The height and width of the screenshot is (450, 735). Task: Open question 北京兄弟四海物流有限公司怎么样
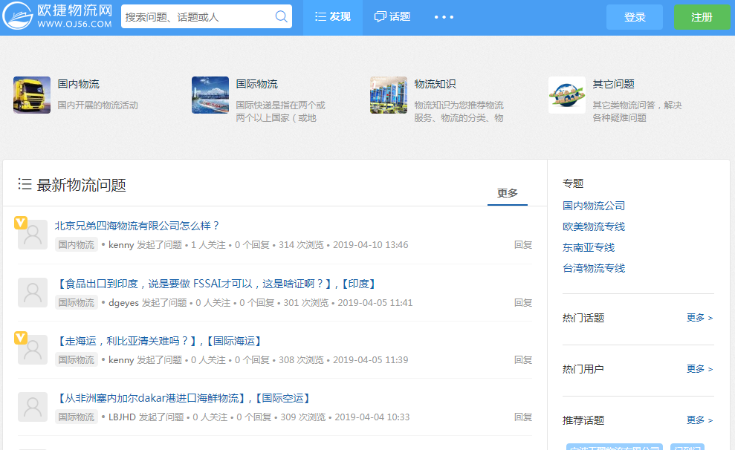click(x=137, y=226)
